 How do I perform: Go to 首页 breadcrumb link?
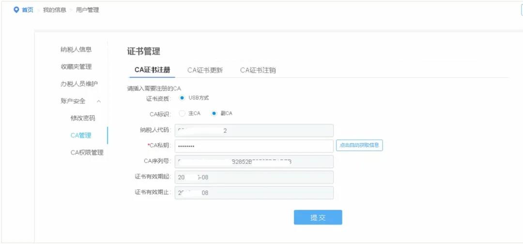coord(27,10)
